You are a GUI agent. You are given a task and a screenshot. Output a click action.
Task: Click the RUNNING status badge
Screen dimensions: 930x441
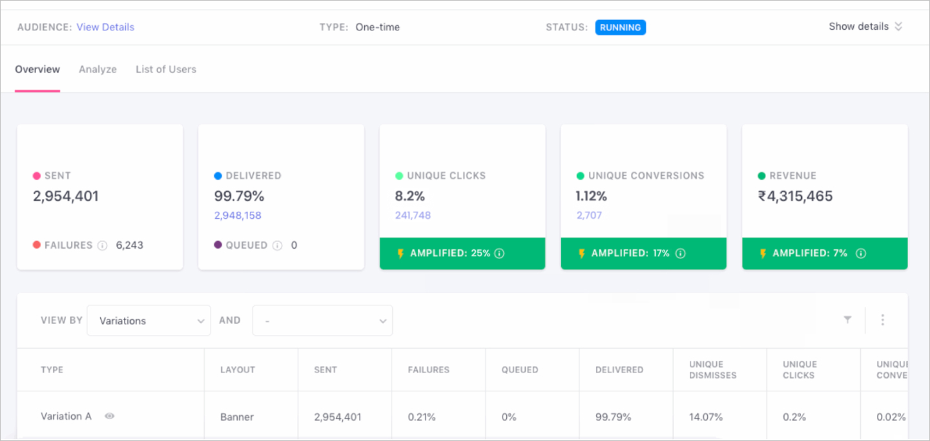tap(620, 27)
